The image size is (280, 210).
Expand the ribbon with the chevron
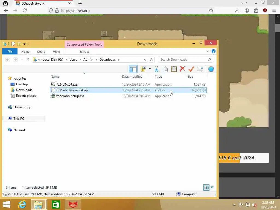pyautogui.click(x=207, y=51)
